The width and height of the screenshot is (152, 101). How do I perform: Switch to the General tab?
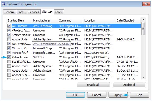(x=9, y=12)
